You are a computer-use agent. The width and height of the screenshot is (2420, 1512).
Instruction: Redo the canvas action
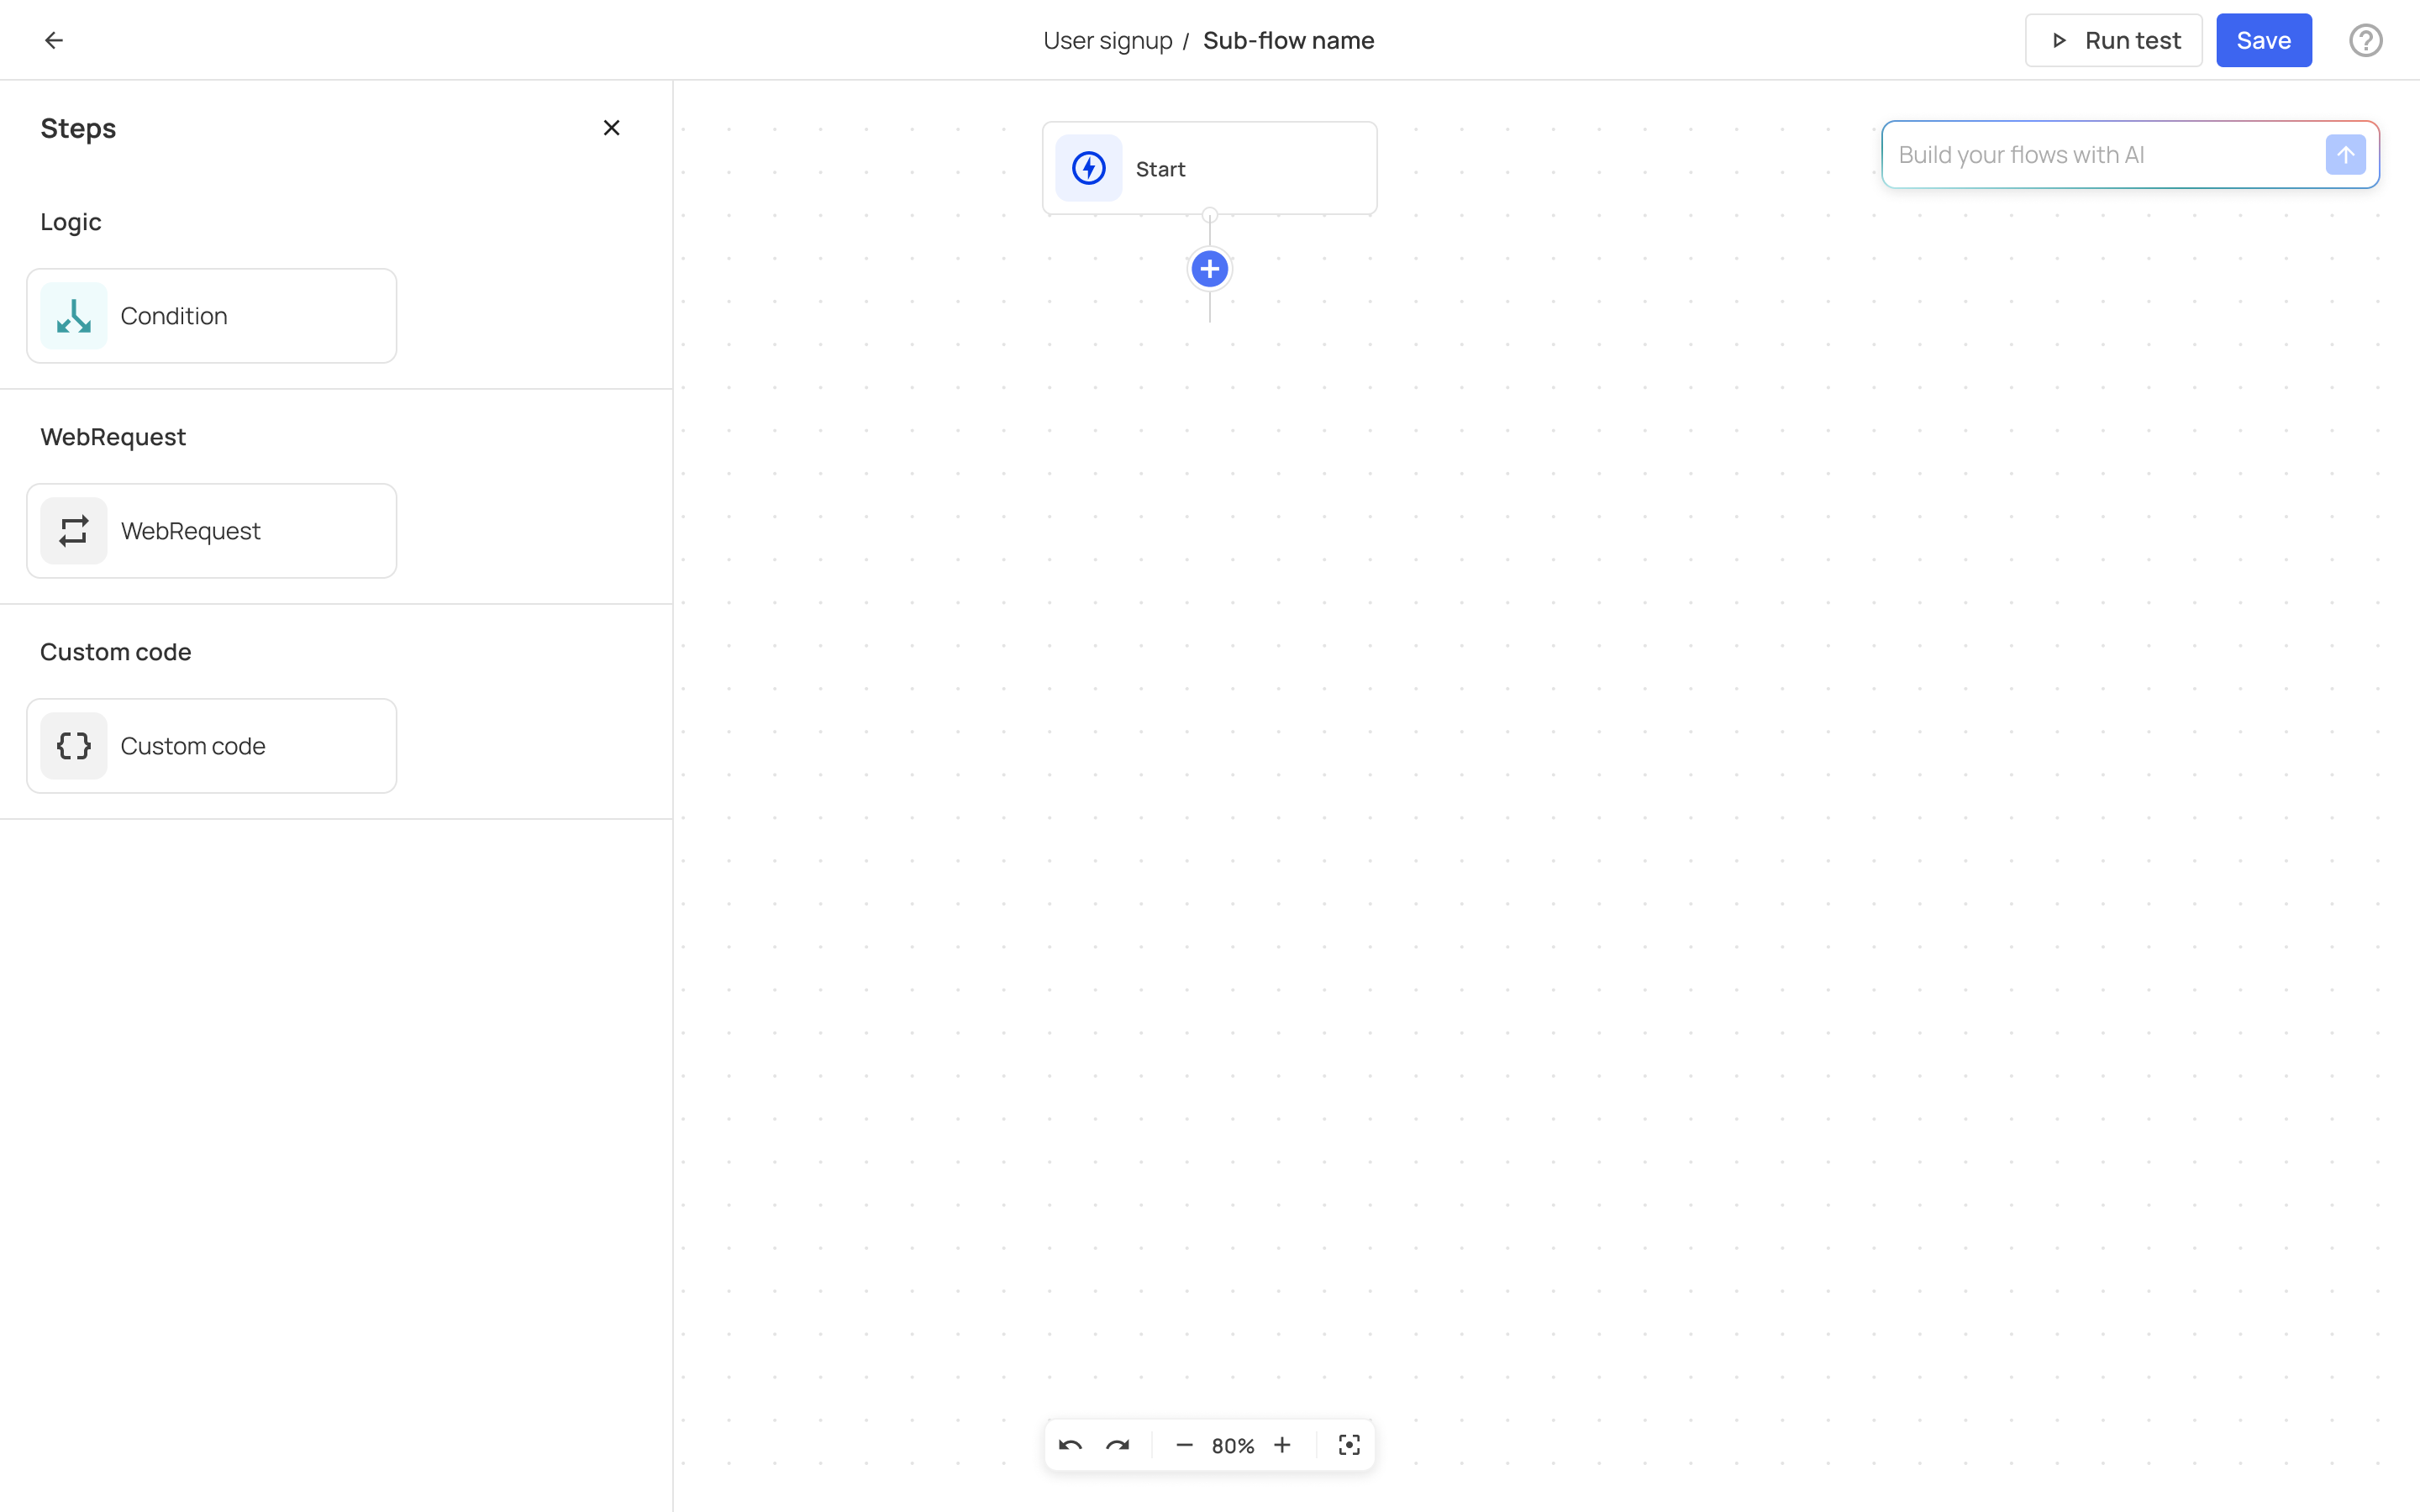pos(1117,1445)
